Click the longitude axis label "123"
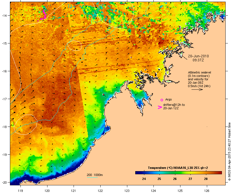The image size is (233, 193). [127, 191]
